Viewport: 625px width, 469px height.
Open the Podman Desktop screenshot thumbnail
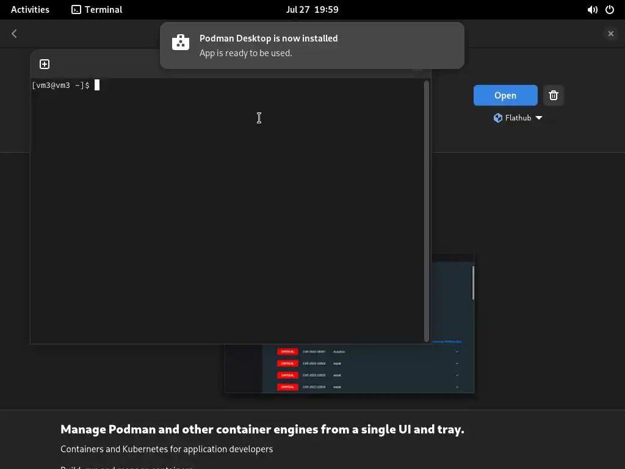(x=350, y=368)
